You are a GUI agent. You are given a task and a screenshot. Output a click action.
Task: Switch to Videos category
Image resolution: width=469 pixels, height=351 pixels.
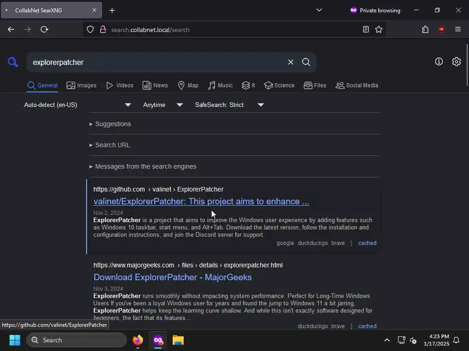120,85
